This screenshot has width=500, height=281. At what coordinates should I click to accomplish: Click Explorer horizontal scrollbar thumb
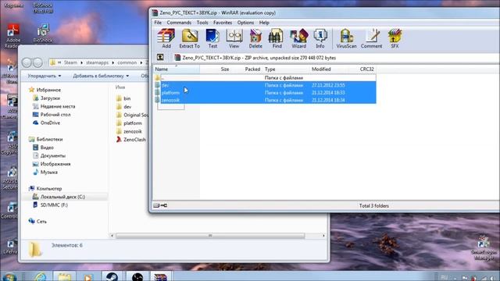210,236
